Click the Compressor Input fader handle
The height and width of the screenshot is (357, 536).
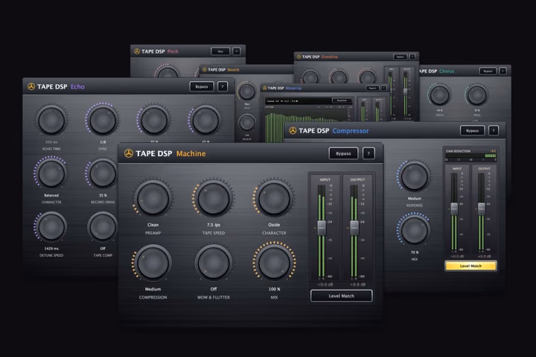pyautogui.click(x=454, y=208)
